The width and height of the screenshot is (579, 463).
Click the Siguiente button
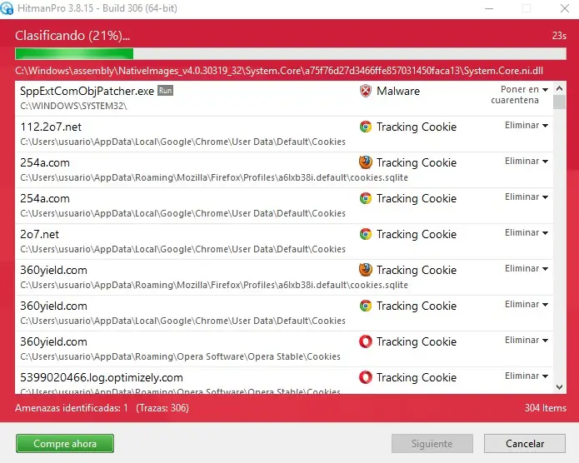(432, 444)
